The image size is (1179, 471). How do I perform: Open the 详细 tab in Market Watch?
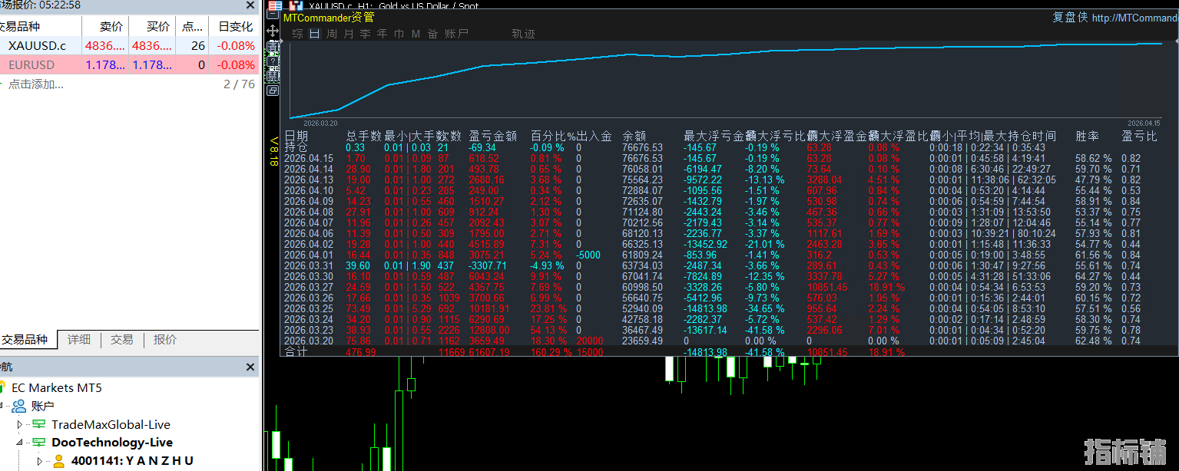(78, 339)
